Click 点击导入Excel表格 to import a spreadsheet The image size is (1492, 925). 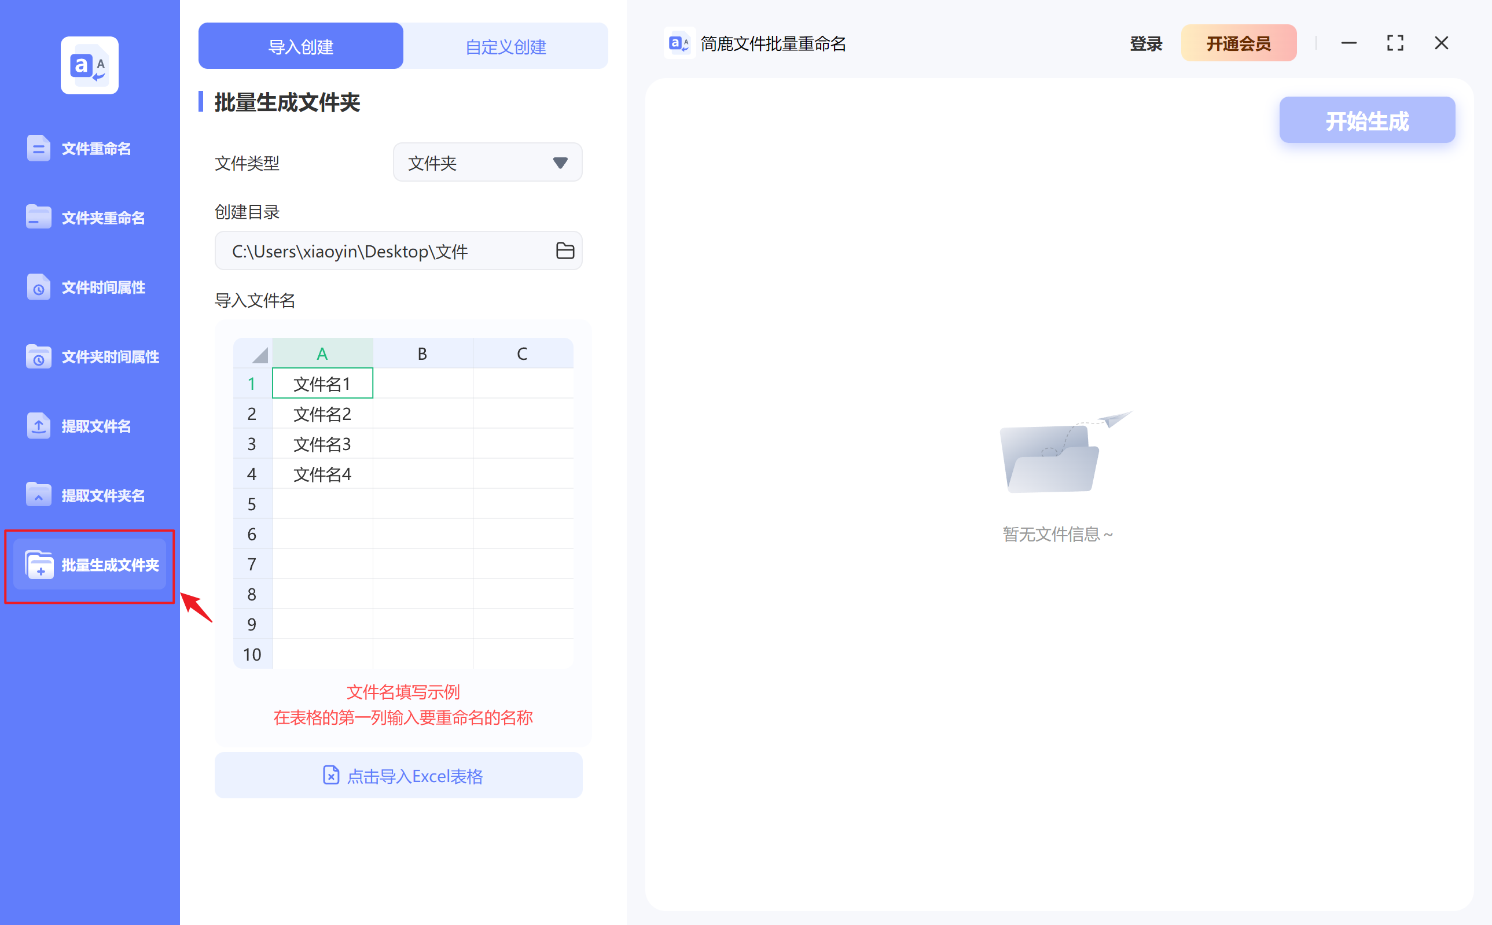pos(398,776)
